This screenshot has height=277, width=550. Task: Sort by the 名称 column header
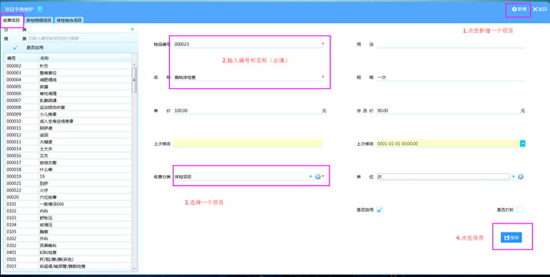click(x=85, y=58)
